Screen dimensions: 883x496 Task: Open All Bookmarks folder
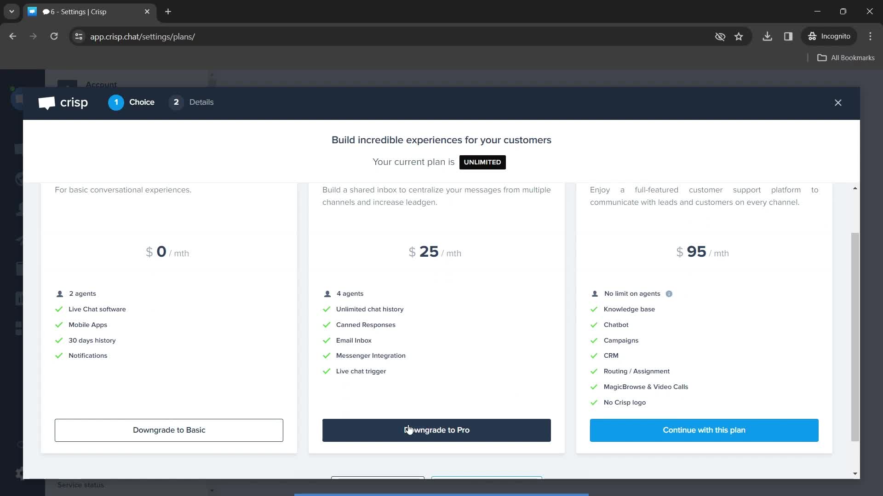pos(846,58)
